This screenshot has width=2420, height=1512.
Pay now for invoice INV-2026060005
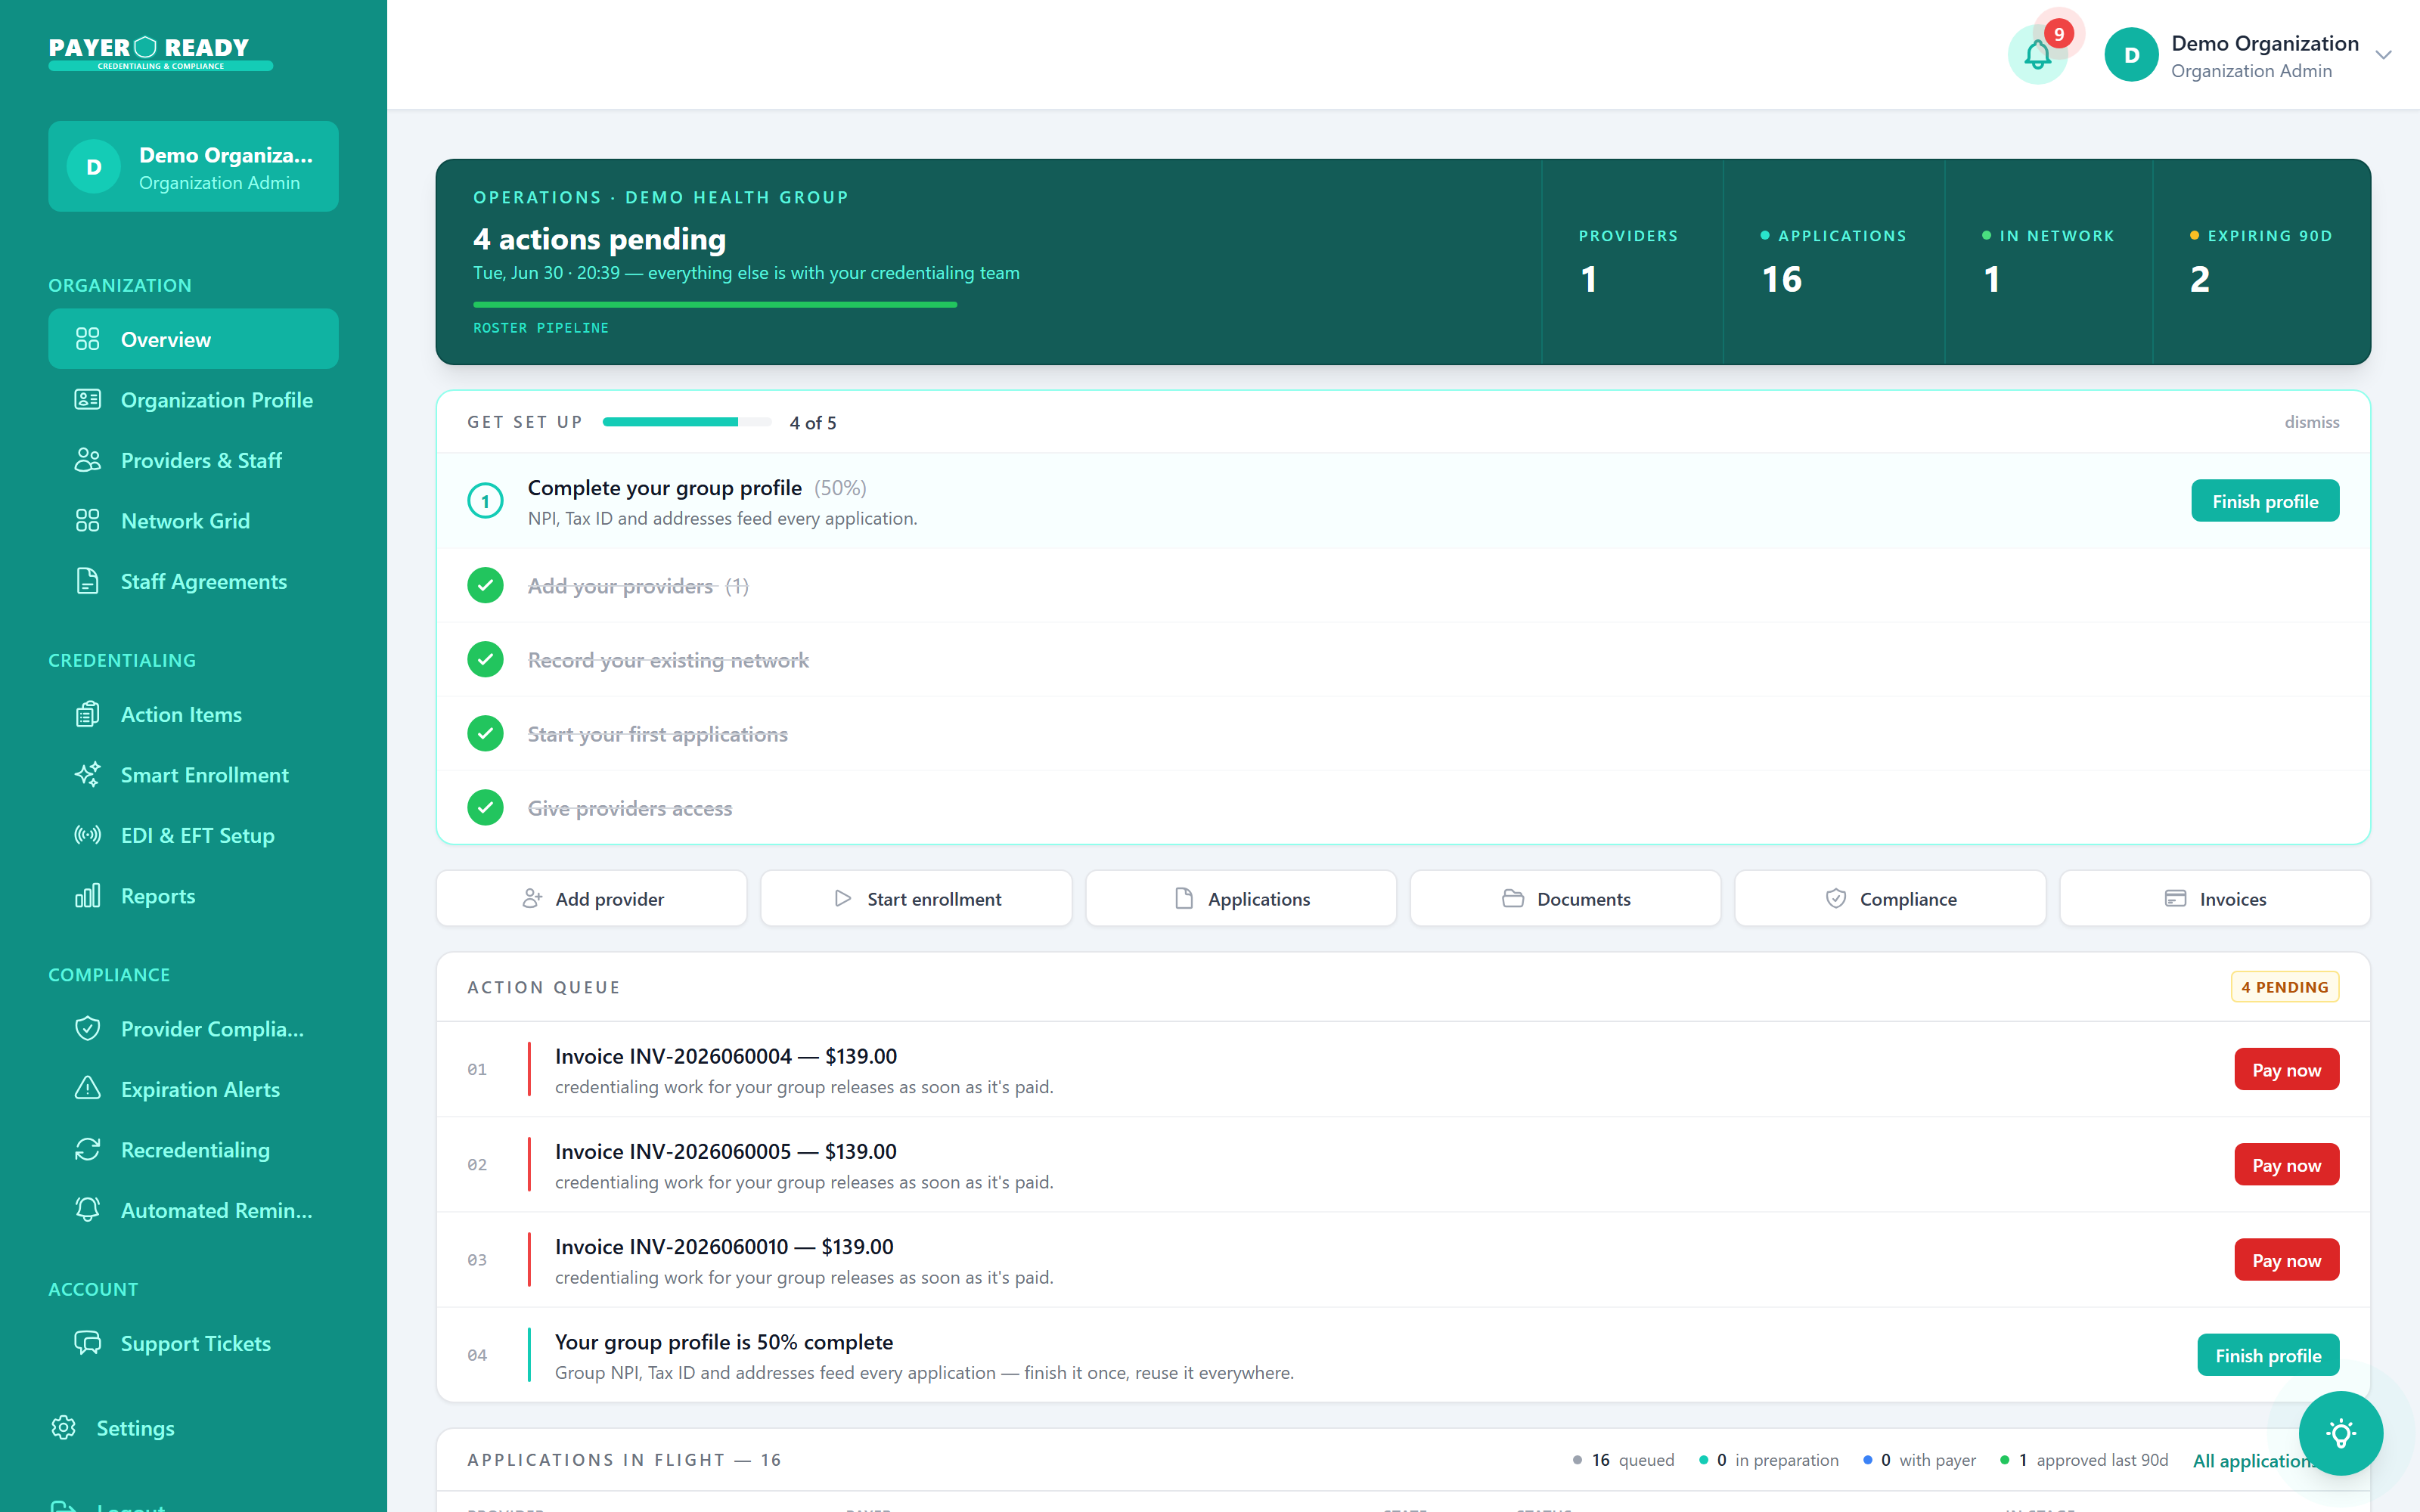2286,1164
